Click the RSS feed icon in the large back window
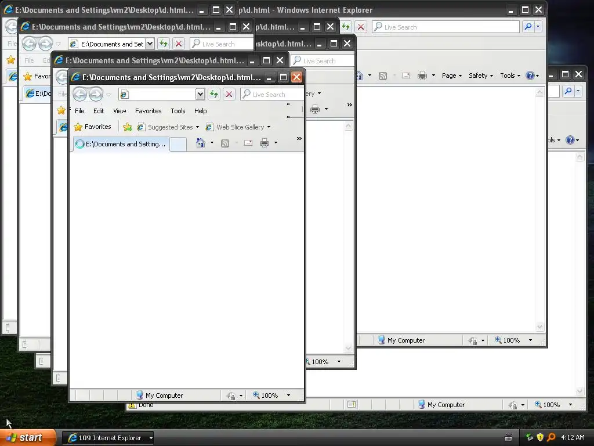Viewport: 594px width, 446px height. click(383, 76)
